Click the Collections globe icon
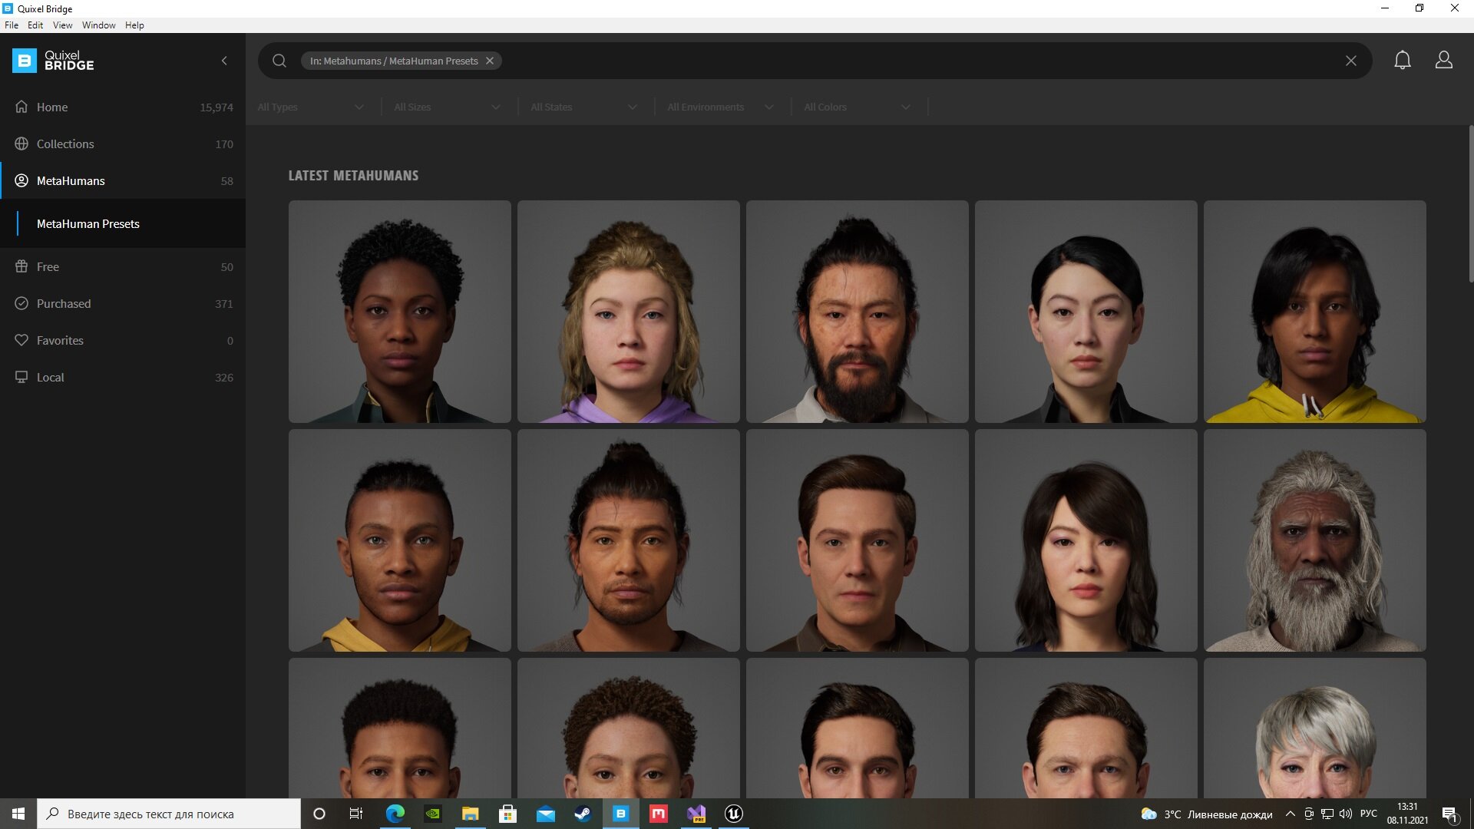Screen dimensions: 1474x829 [21, 144]
